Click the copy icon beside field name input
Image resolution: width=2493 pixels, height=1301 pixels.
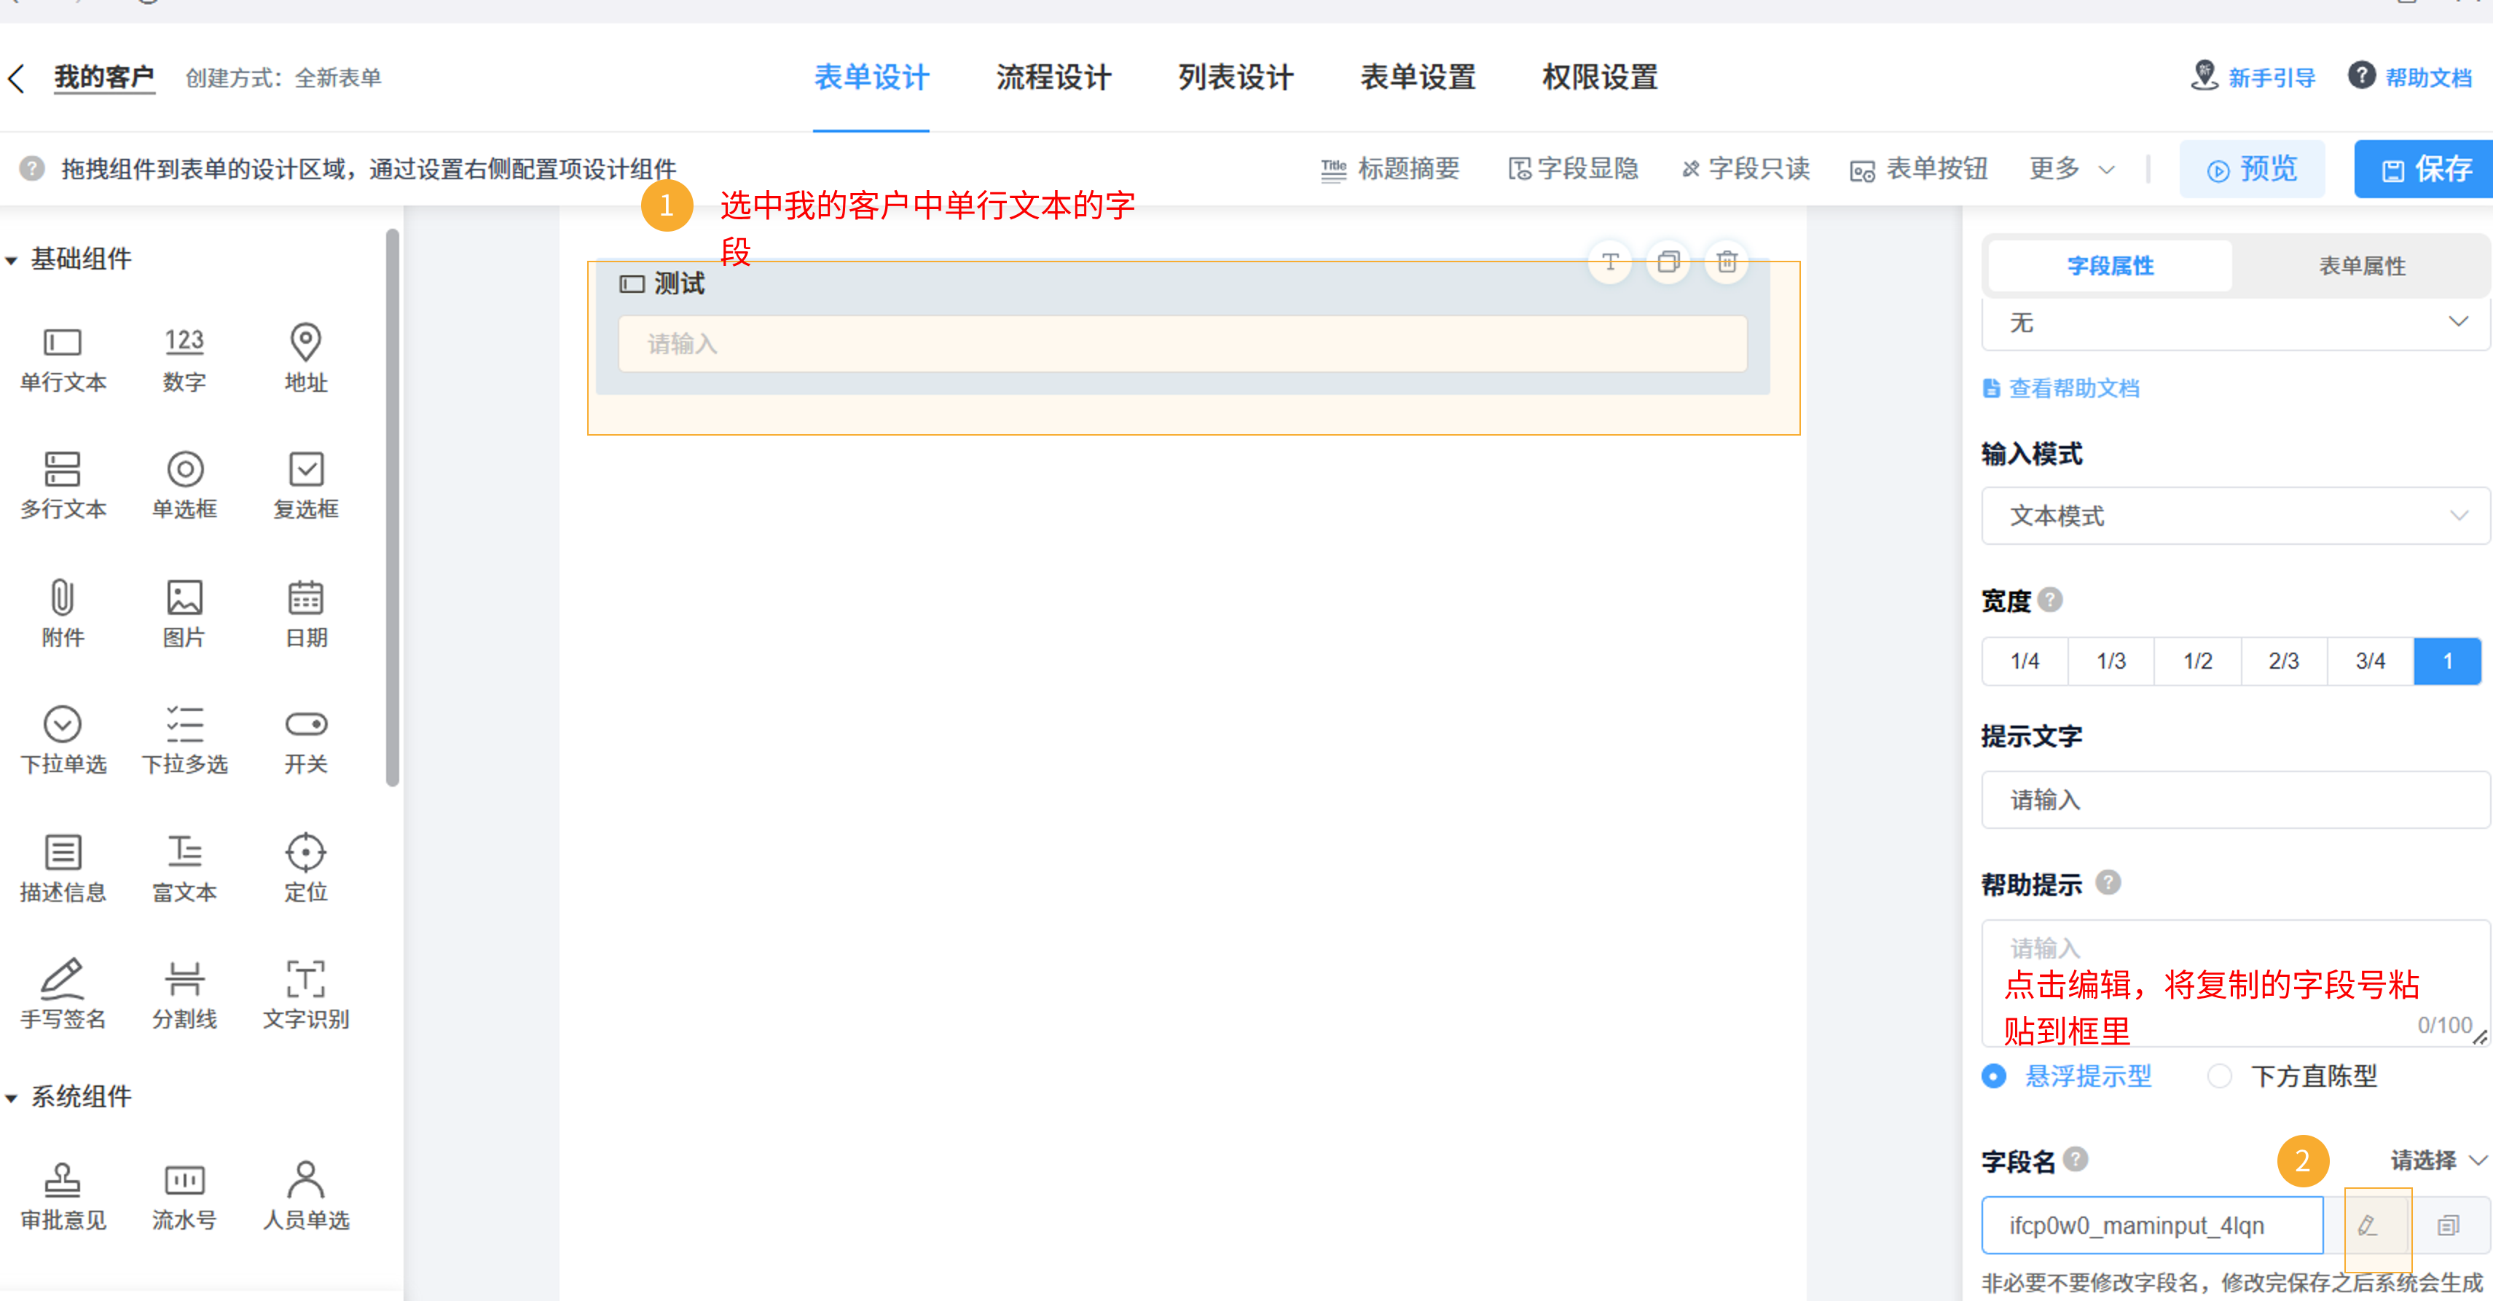[x=2449, y=1225]
